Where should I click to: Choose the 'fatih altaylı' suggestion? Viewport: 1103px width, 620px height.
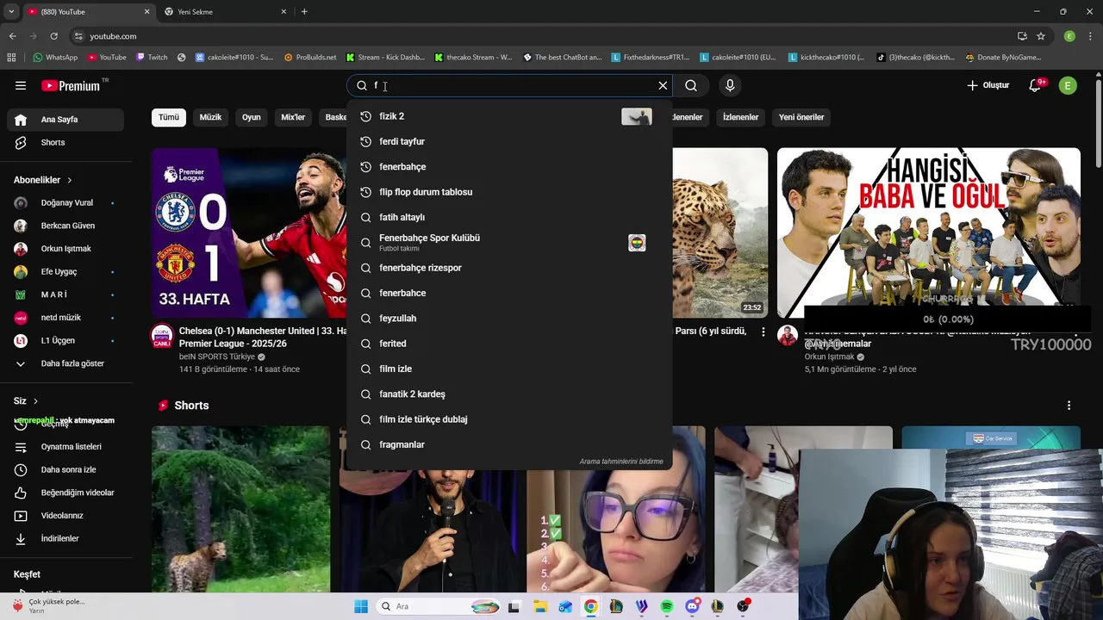point(508,217)
